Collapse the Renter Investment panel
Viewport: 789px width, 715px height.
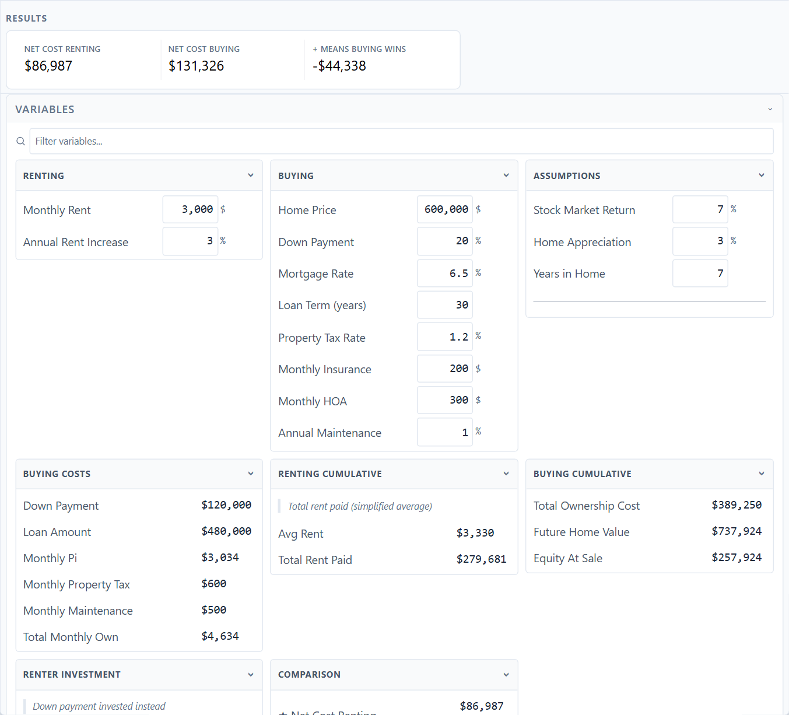[x=251, y=675]
